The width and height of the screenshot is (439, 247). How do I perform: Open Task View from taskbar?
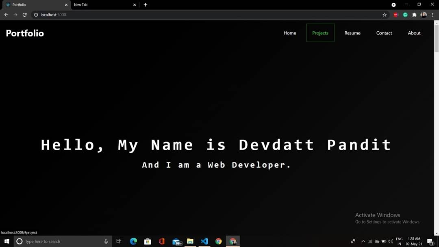point(119,241)
